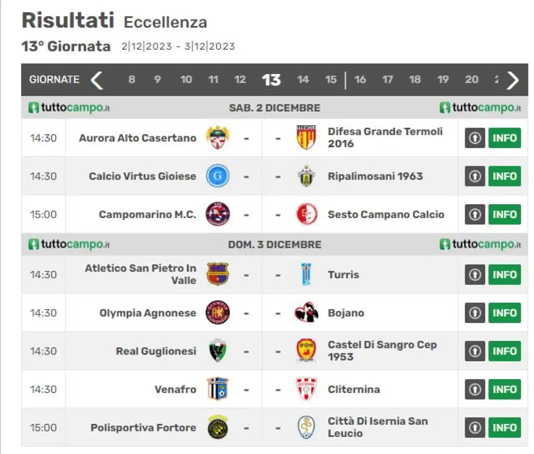The image size is (534, 454).
Task: Show later giornate with right chevron
Action: click(x=513, y=80)
